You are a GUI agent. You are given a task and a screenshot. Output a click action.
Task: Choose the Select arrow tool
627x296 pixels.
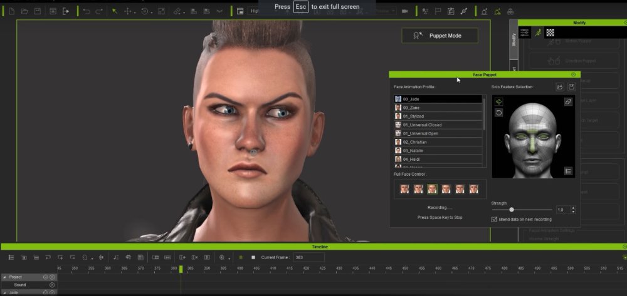(x=115, y=11)
